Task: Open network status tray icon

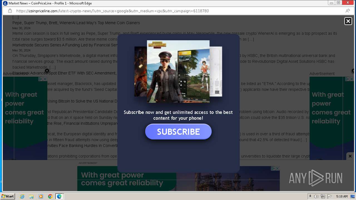Action: [x=323, y=196]
